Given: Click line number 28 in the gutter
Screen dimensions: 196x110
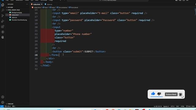Looking at the screenshot, I should tap(36, 55).
